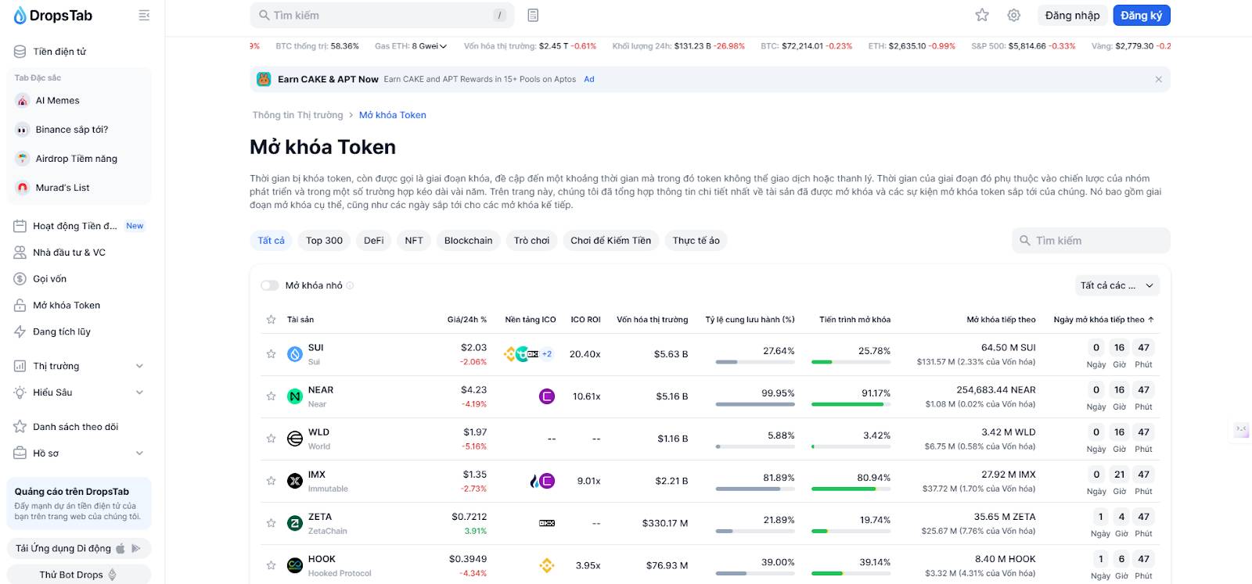Toggle the Mở khóa nhỏ switch
Viewport: 1252px width, 584px height.
click(x=270, y=285)
